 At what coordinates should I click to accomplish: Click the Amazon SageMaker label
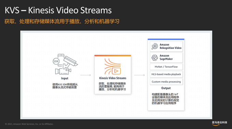(166, 57)
